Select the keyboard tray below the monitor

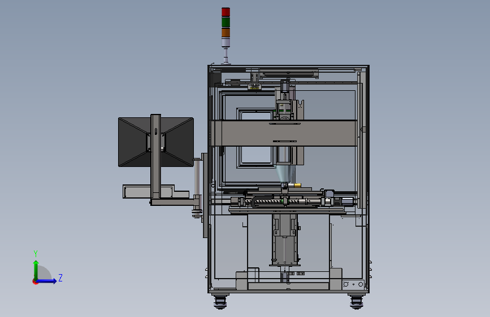(155, 191)
